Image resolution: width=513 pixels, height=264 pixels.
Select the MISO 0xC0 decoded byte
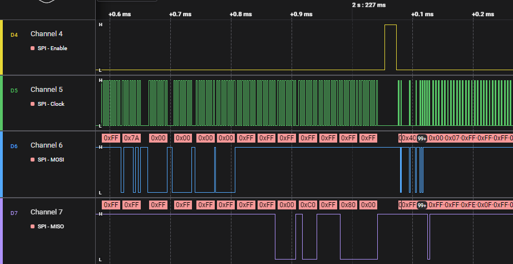click(308, 205)
